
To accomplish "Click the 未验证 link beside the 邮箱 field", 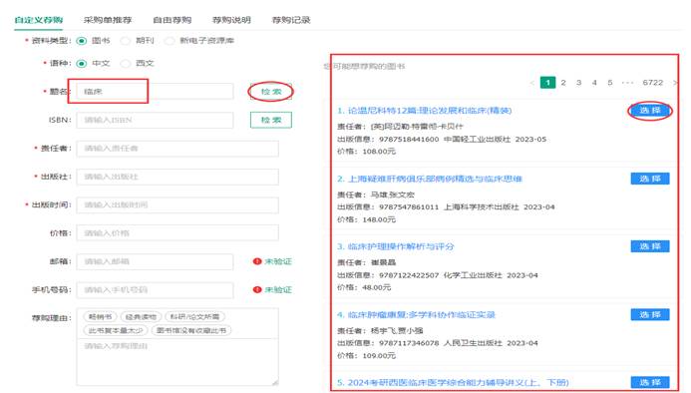I will [x=278, y=261].
